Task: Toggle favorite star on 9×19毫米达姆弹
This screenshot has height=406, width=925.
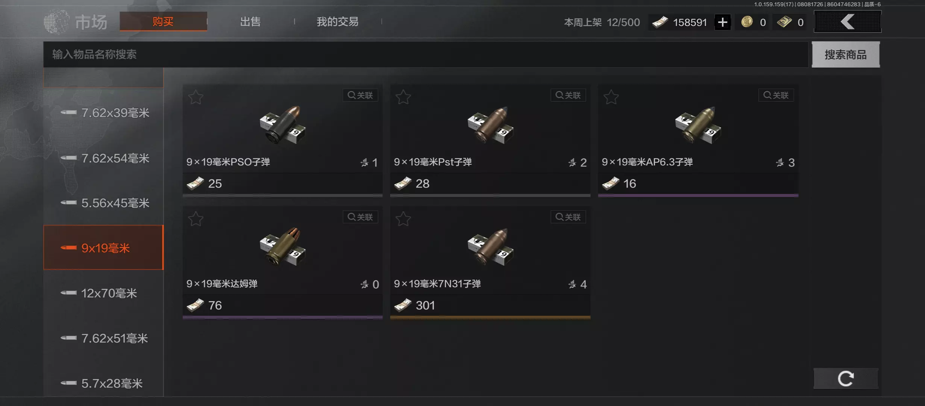Action: (196, 219)
